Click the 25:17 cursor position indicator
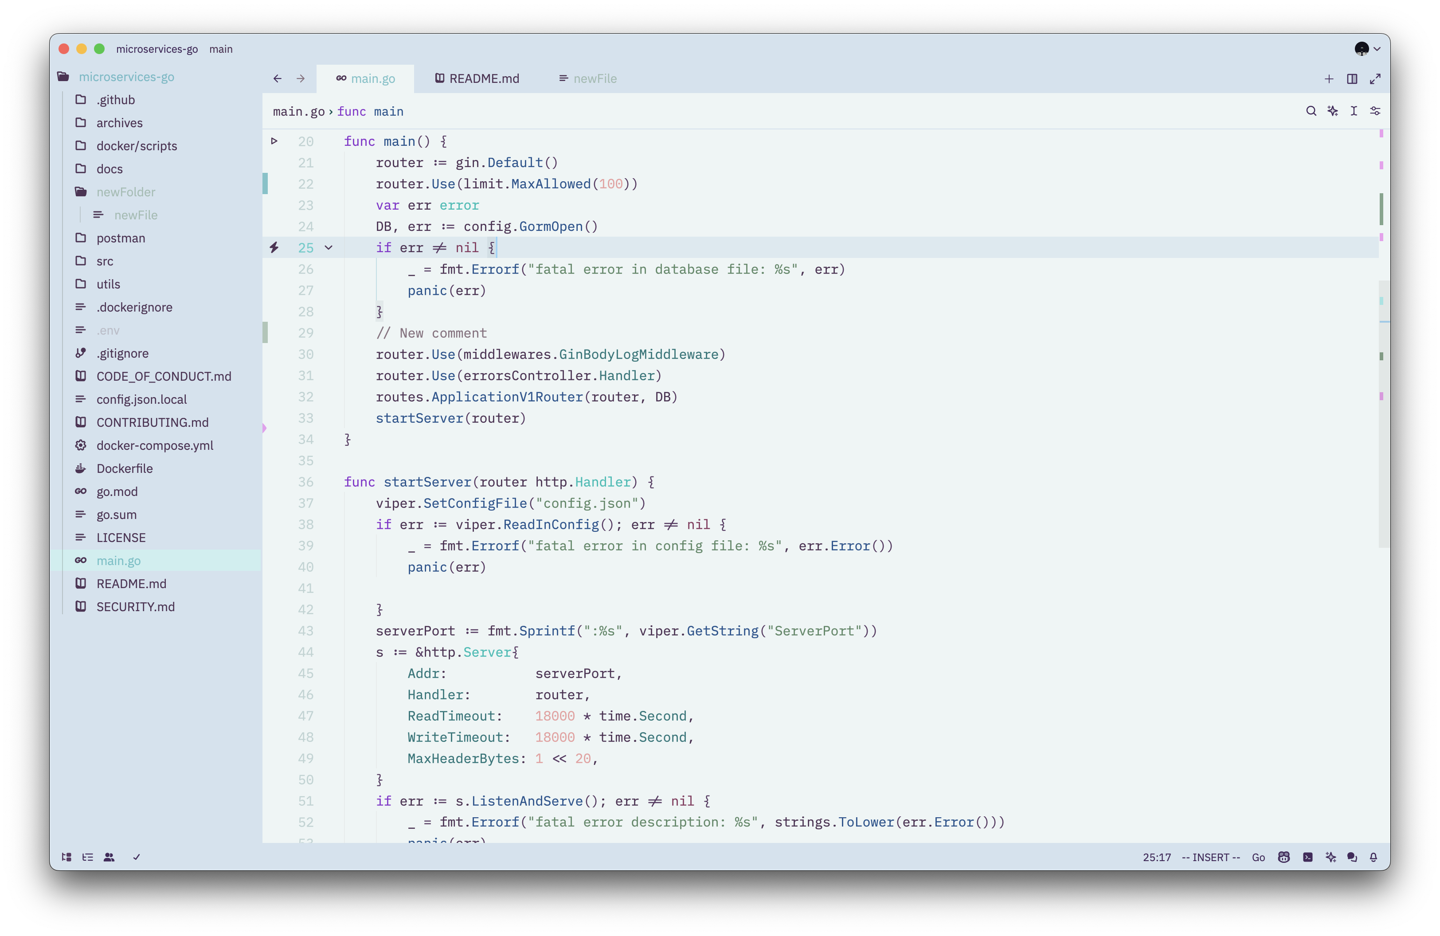 click(x=1157, y=857)
